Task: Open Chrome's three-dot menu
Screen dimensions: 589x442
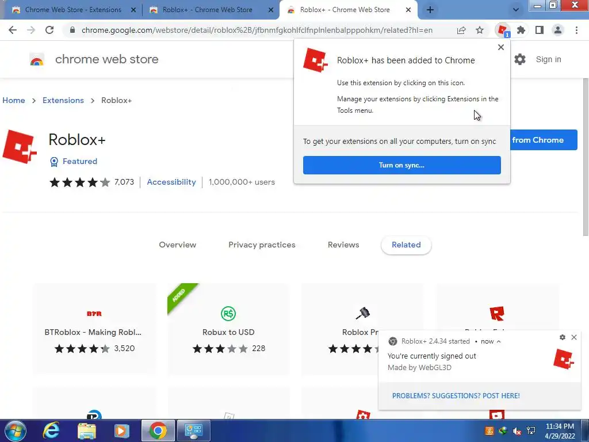Action: tap(576, 30)
